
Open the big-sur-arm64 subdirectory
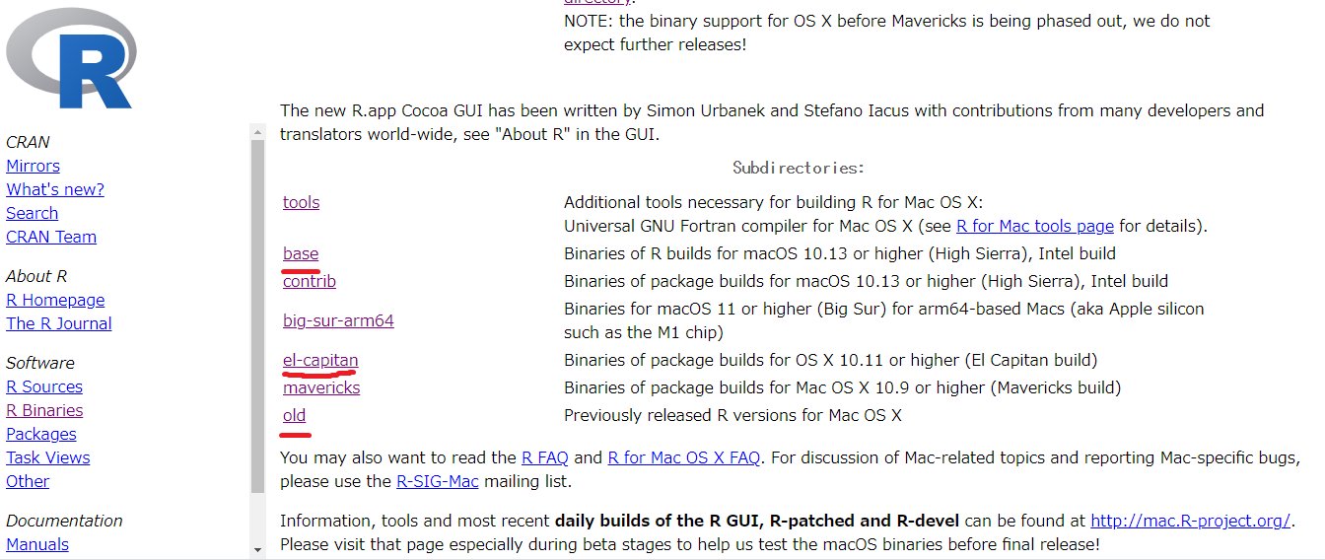[338, 320]
